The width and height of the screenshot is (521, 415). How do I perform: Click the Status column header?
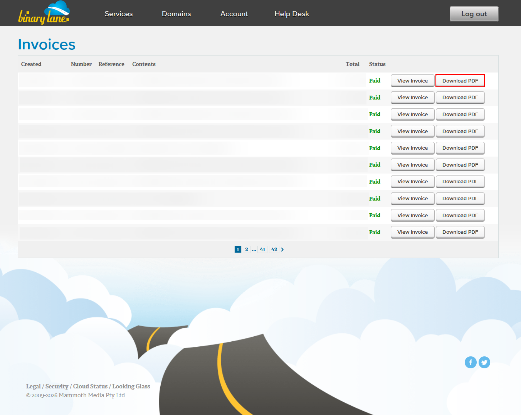[377, 64]
